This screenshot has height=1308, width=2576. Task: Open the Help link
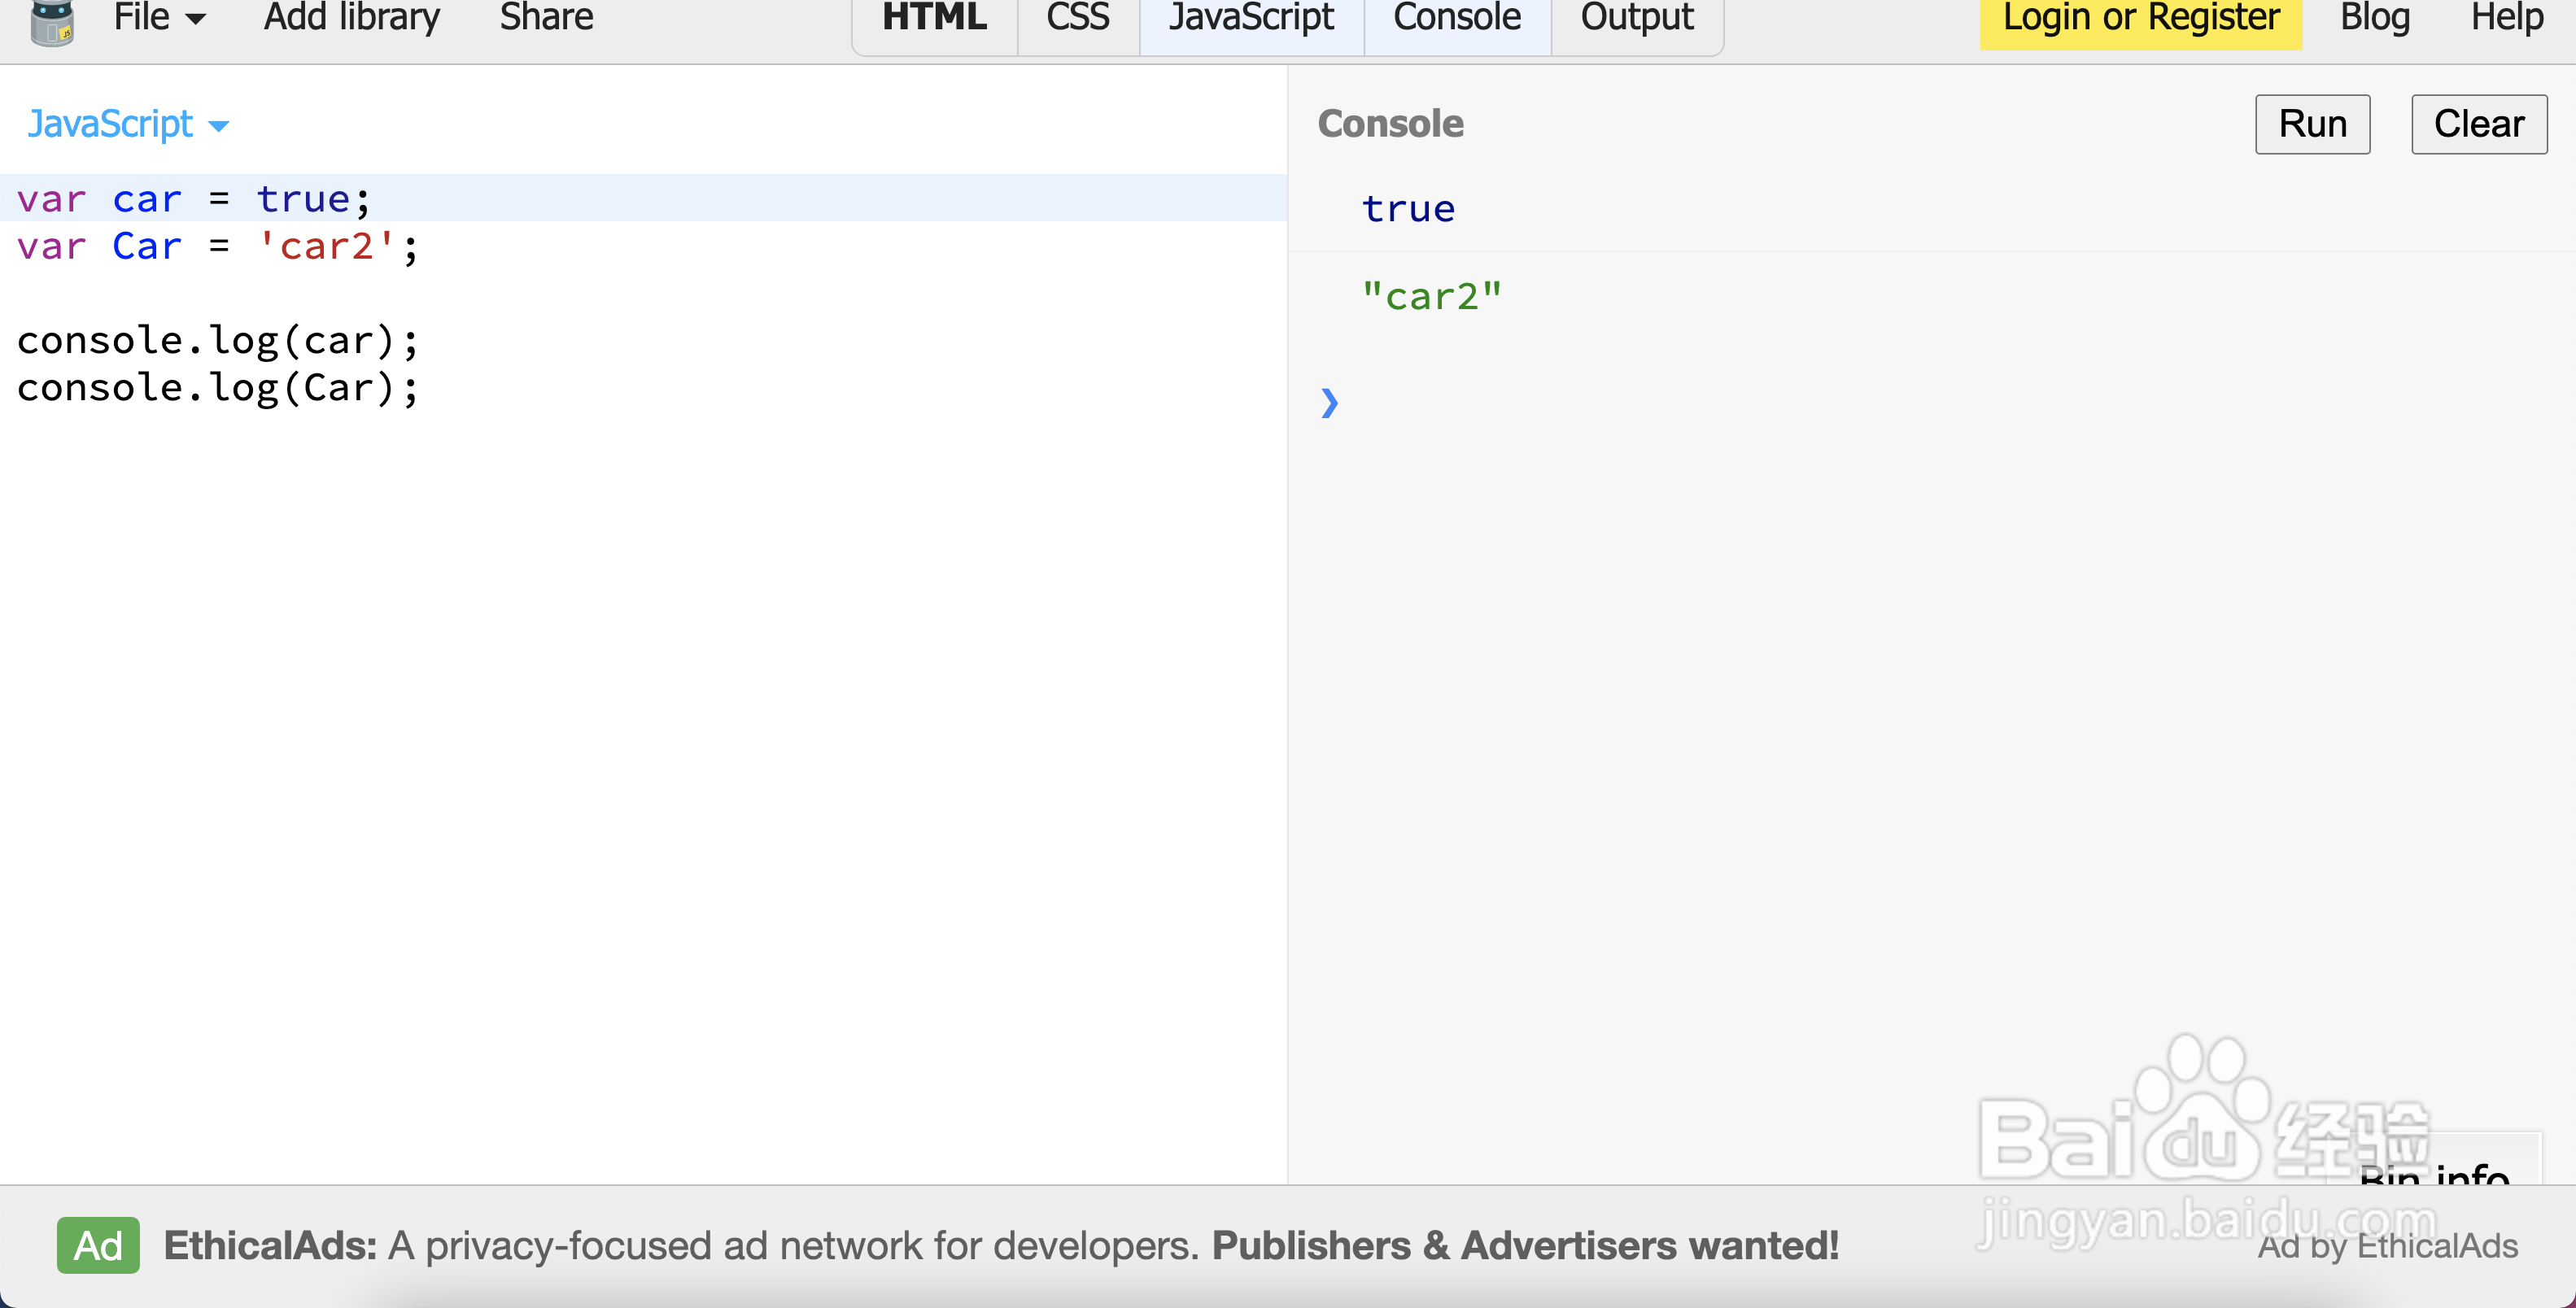[2506, 18]
